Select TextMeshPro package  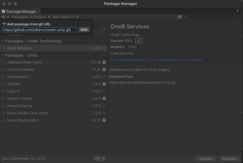point(54,77)
